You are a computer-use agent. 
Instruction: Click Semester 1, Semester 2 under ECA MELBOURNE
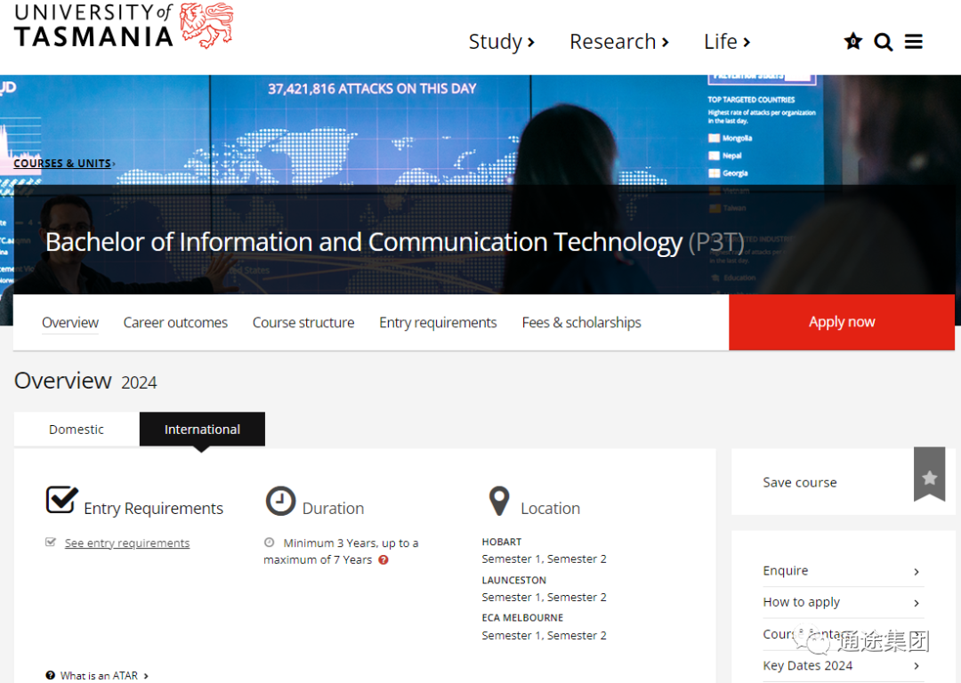pos(544,635)
